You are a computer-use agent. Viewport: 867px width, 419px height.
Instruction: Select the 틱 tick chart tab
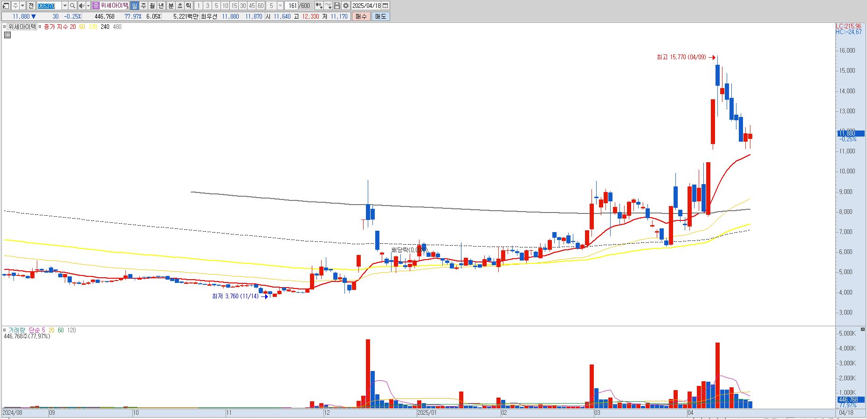tap(188, 6)
